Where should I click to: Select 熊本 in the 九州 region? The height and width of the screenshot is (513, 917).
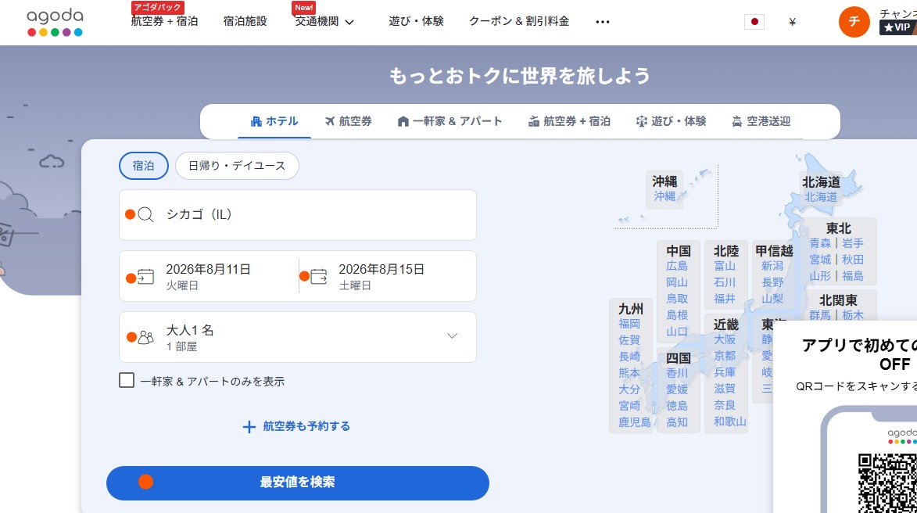tap(629, 372)
